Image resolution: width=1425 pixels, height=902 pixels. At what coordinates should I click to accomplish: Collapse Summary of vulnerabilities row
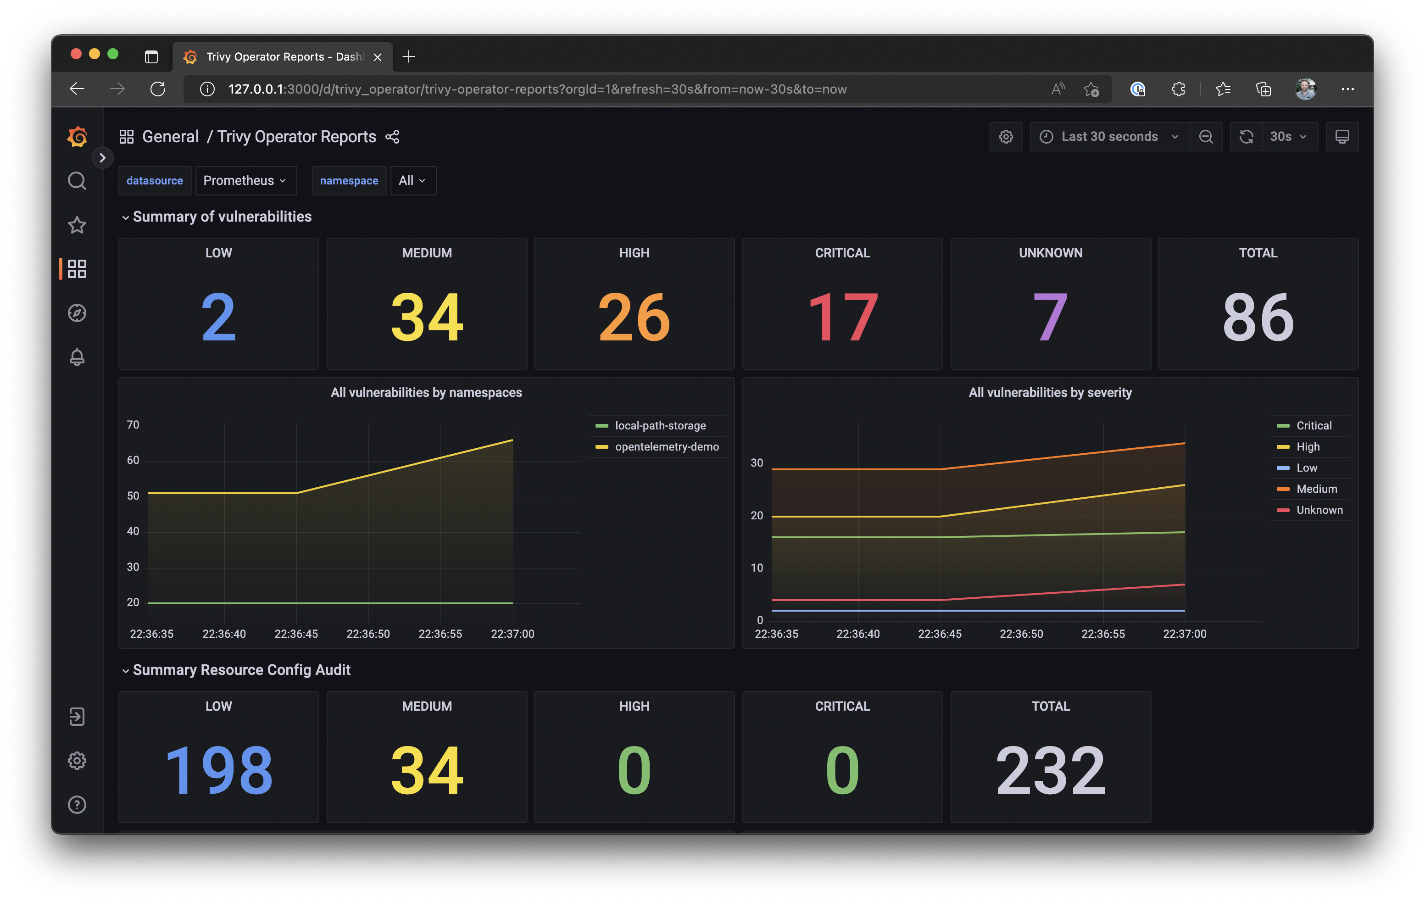[222, 217]
